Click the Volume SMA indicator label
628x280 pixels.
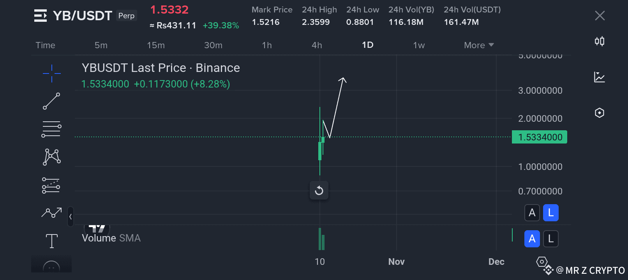click(x=111, y=238)
